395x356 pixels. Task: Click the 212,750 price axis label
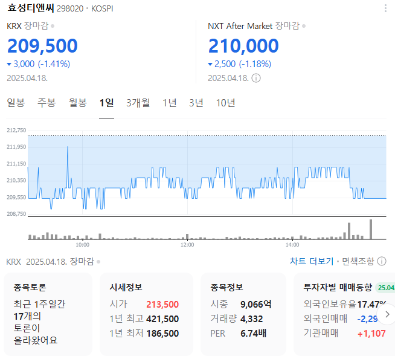[x=16, y=131]
